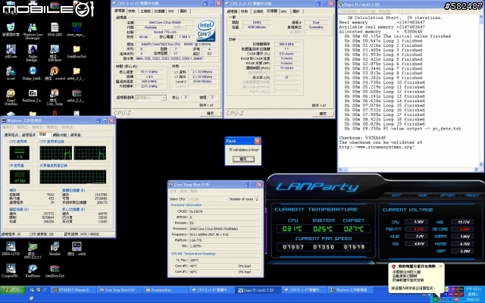This screenshot has height=303, width=485.
Task: Click the CPU temperature reading in LANParty
Action: (293, 229)
